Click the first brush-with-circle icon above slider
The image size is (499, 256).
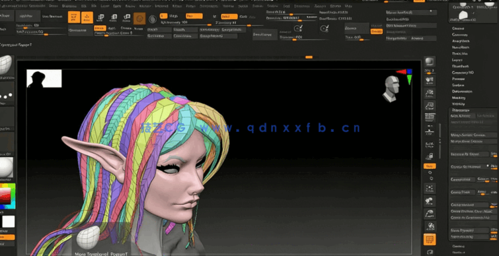299,29
